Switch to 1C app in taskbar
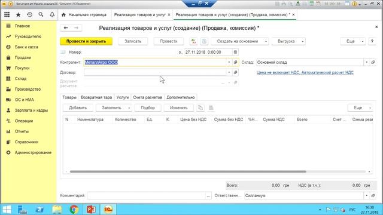The image size is (383, 215). coord(108,210)
